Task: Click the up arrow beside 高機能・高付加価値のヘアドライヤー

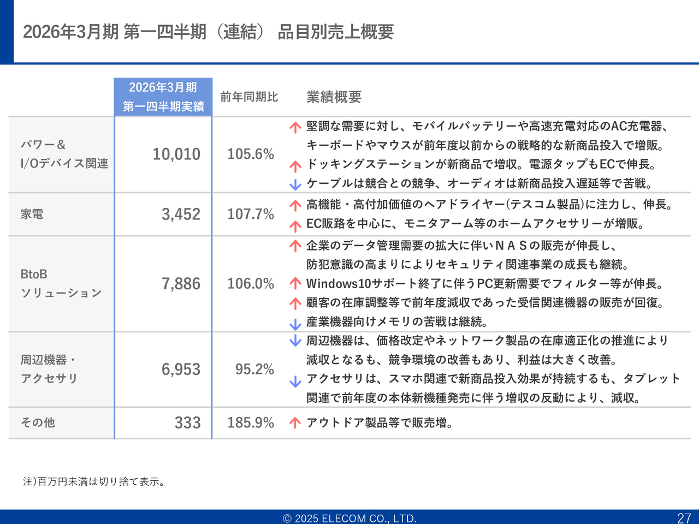Action: 295,206
